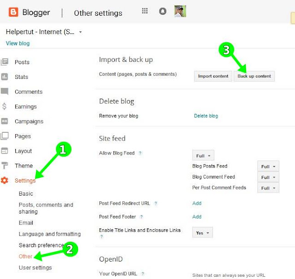Open the Blog Comment Feed dropdown

pos(268,178)
